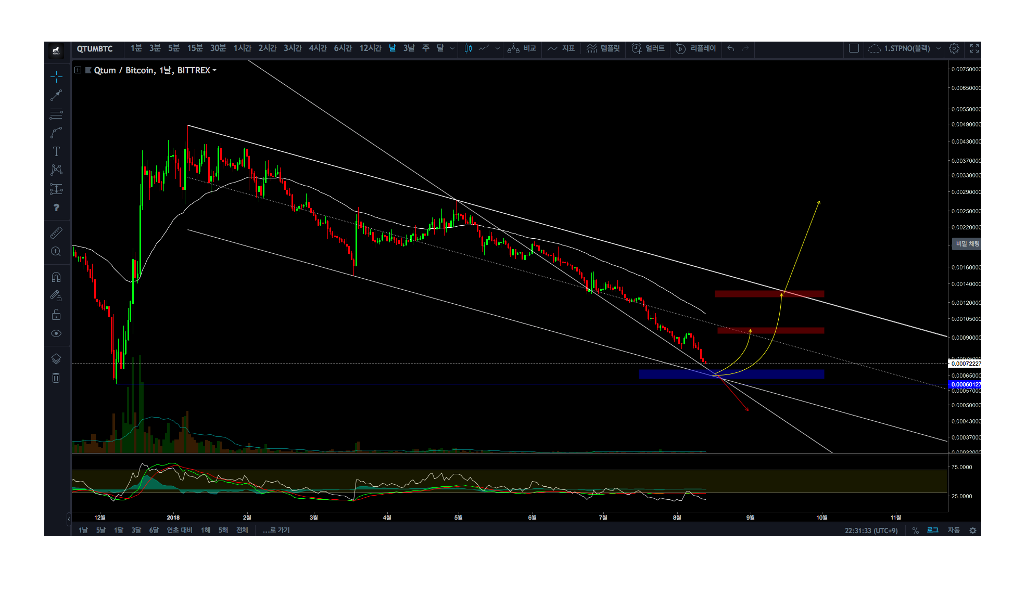This screenshot has width=1026, height=608.
Task: Toggle magnet snapping mode
Action: (x=56, y=277)
